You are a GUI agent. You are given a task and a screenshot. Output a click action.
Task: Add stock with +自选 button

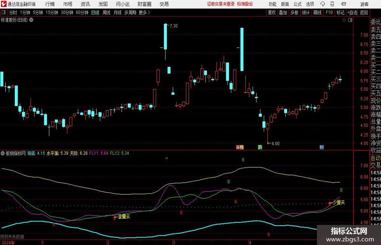[352, 12]
